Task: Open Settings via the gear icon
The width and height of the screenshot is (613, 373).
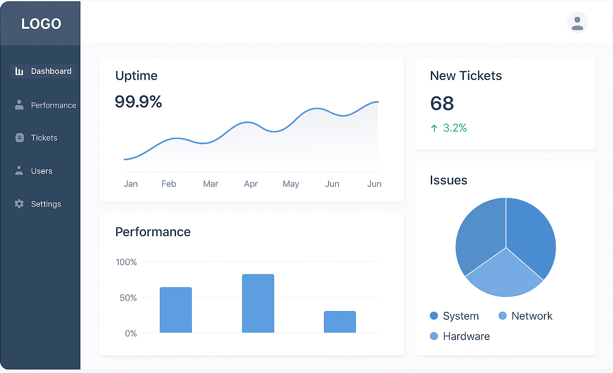Action: [19, 204]
